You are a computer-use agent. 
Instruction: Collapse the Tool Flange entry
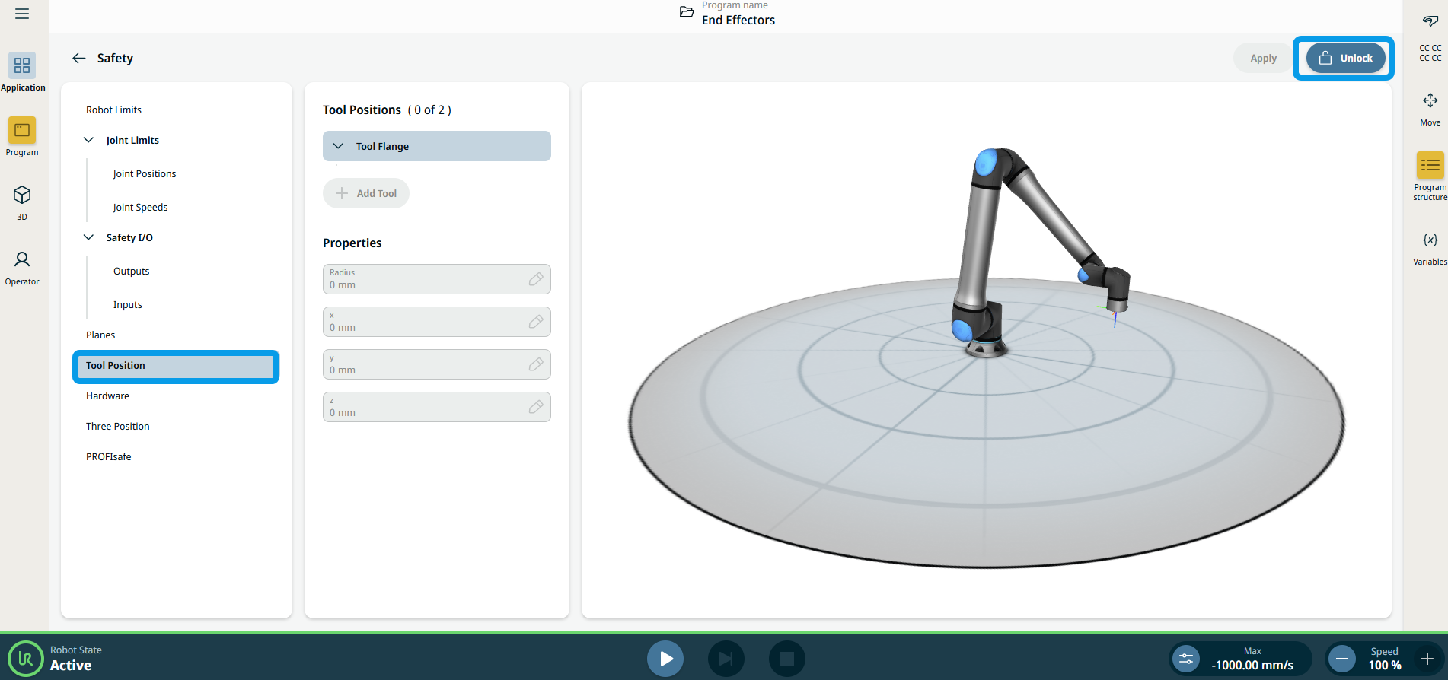(339, 146)
